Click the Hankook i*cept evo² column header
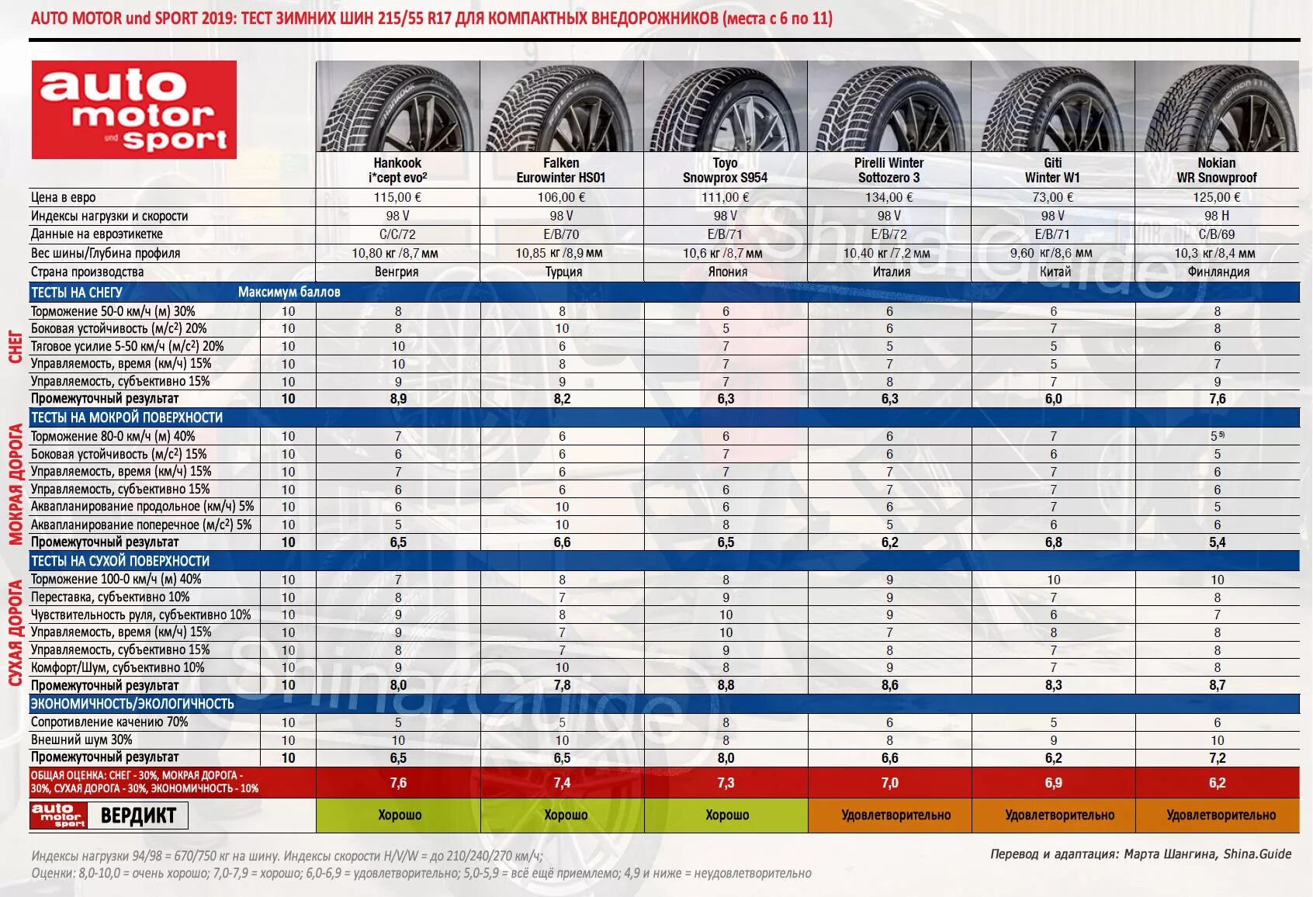The height and width of the screenshot is (897, 1313). [x=398, y=170]
